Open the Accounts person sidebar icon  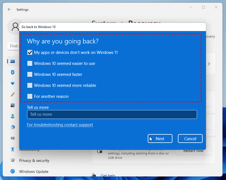13,116
